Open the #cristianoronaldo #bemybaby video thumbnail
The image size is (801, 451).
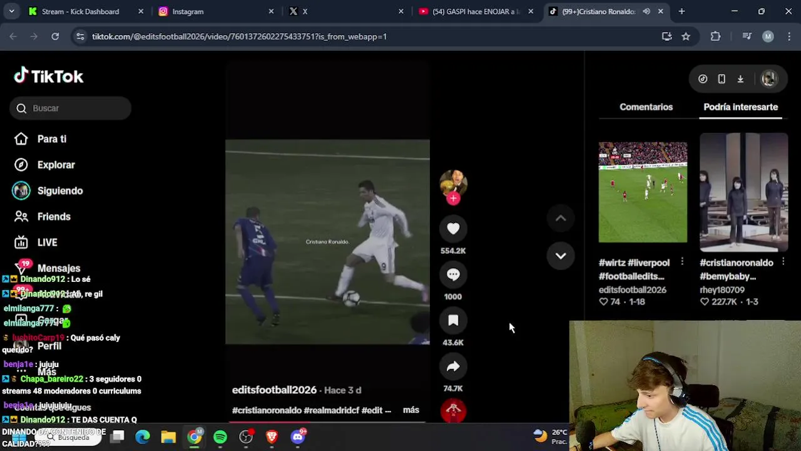(743, 192)
